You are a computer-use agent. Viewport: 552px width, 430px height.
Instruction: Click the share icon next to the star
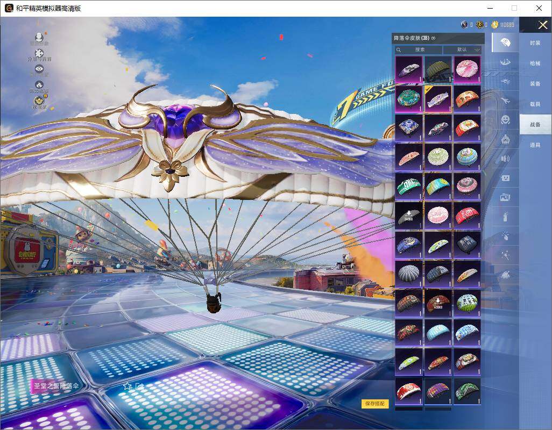[139, 386]
